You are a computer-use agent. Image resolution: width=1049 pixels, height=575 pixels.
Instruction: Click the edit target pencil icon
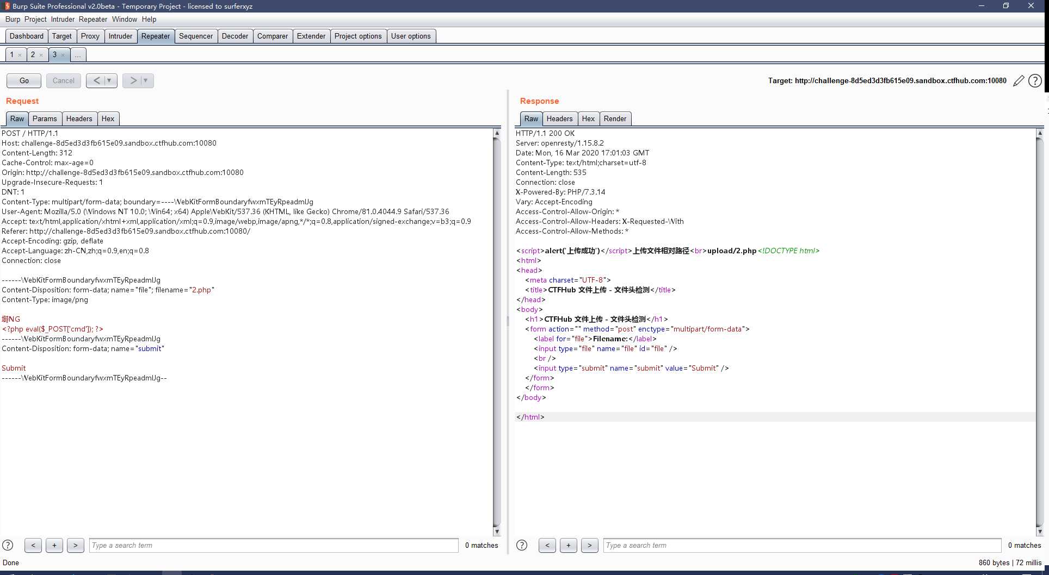coord(1019,81)
